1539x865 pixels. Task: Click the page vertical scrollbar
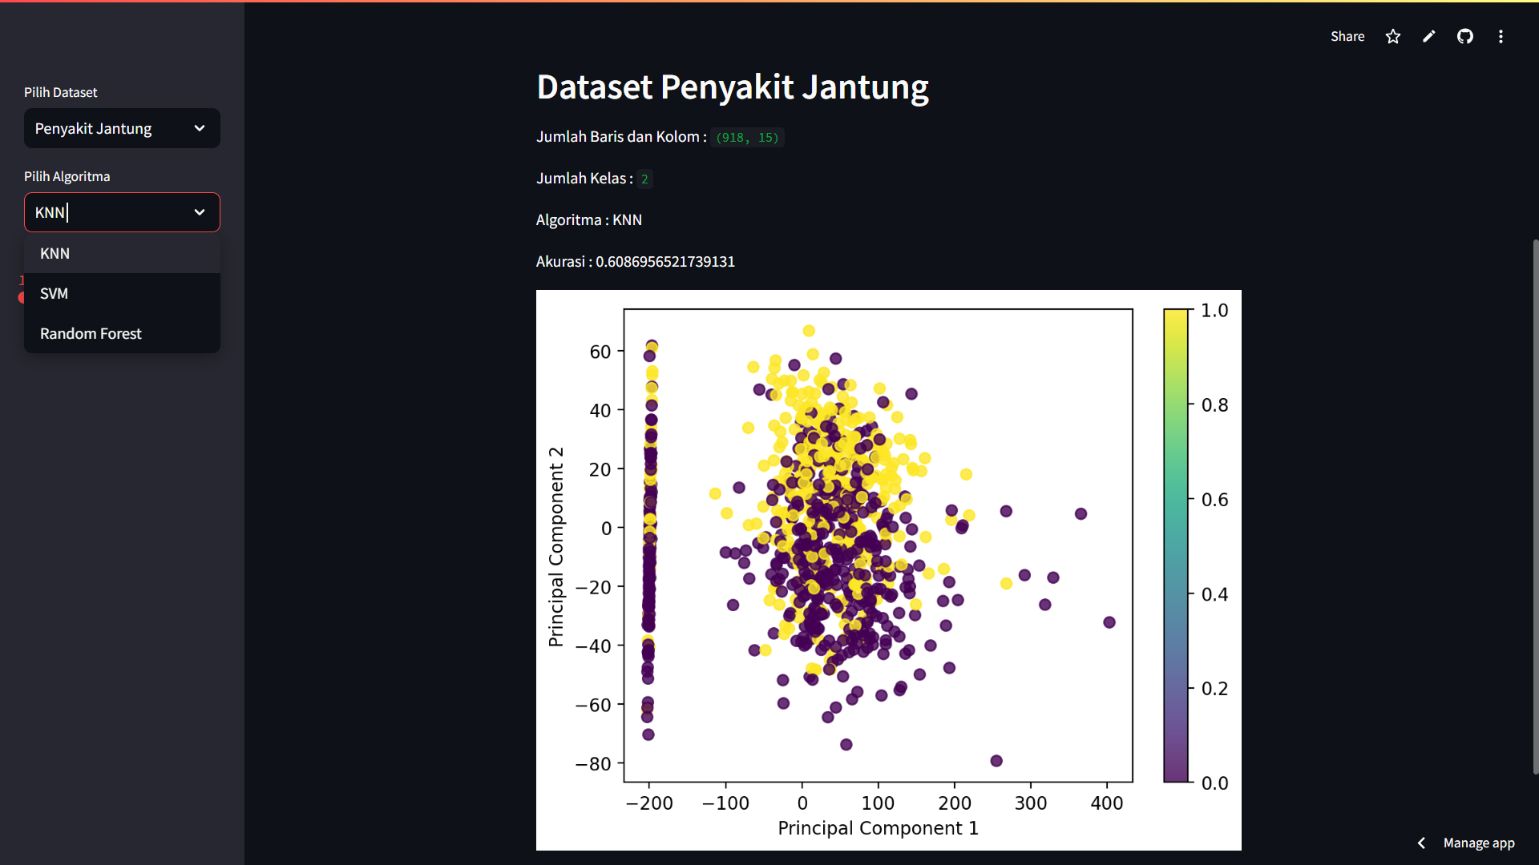[x=1535, y=506]
